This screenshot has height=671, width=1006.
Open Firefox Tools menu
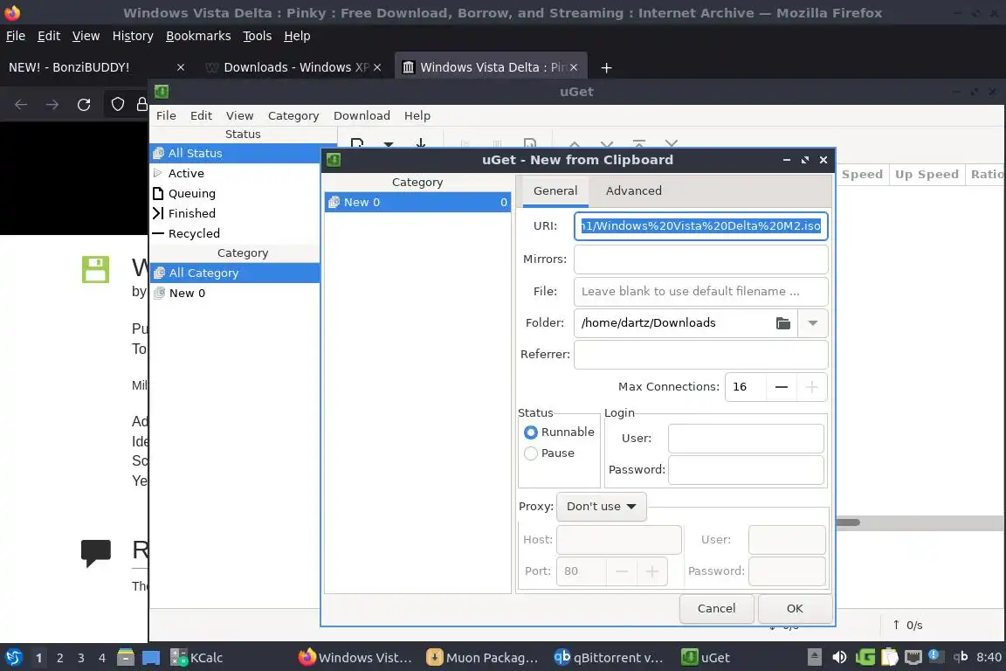(x=258, y=36)
